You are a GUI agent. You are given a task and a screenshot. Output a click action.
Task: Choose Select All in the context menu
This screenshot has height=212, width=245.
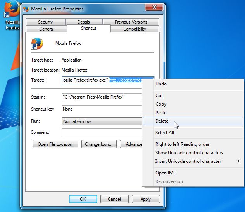tap(193, 133)
